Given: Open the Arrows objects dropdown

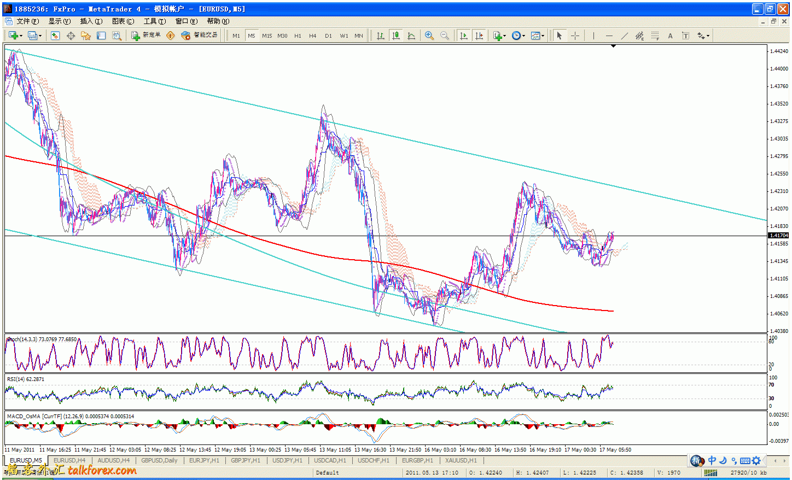Looking at the screenshot, I should (703, 36).
